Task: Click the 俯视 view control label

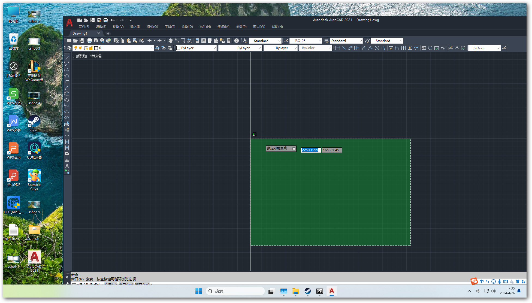Action: point(81,56)
